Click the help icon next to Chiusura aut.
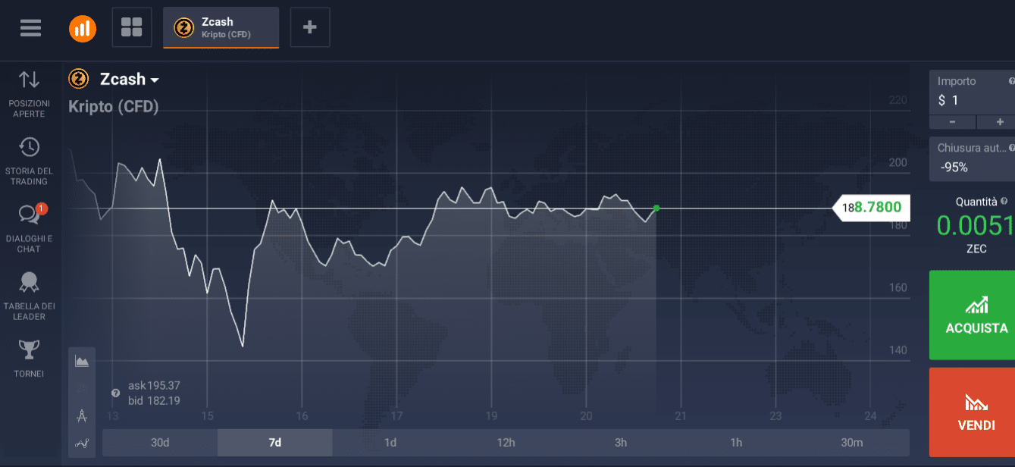 (x=1011, y=148)
